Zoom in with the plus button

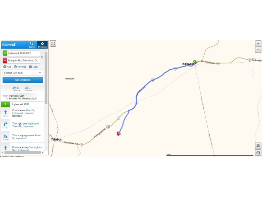pos(258,44)
